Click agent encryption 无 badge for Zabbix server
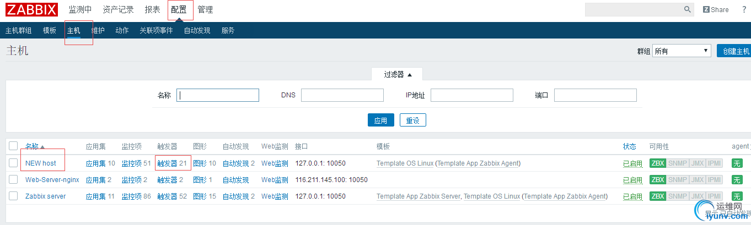The width and height of the screenshot is (751, 225). (x=737, y=196)
